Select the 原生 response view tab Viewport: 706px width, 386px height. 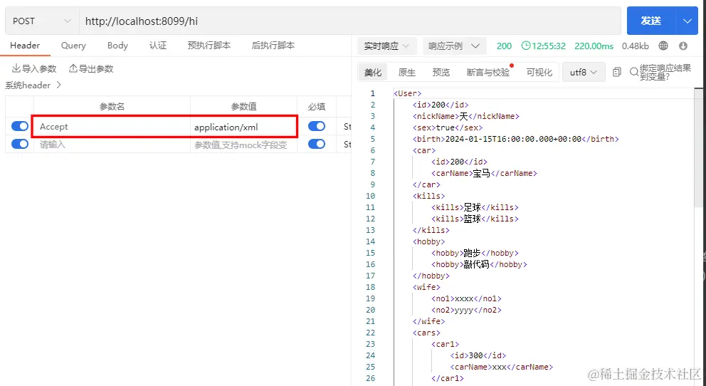(x=406, y=72)
